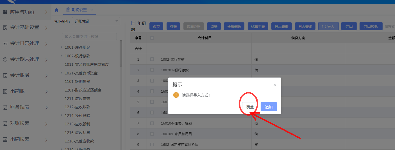Screen dimensions: 395x150
Task: Open the 凭证类别 dropdown
Action: 96,21
